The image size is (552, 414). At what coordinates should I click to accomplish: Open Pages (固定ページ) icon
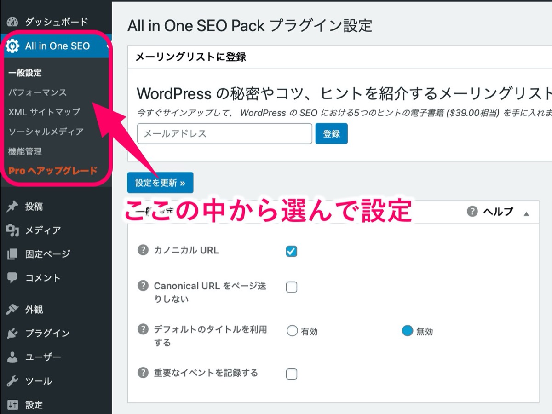pos(12,254)
